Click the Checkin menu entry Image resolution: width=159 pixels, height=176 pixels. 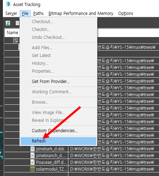click(58, 30)
